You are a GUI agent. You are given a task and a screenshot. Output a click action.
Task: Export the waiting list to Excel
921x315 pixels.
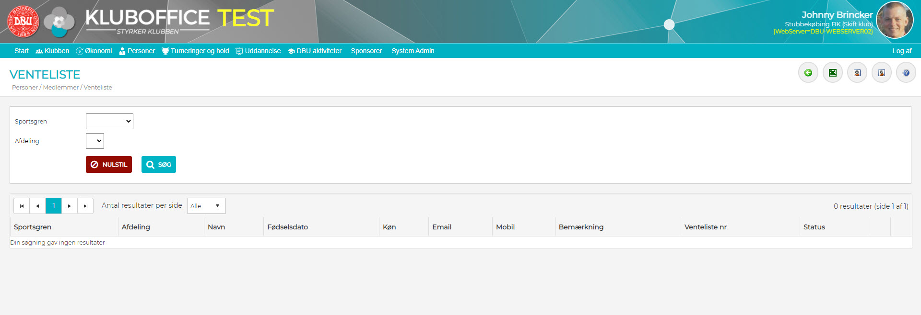(832, 73)
